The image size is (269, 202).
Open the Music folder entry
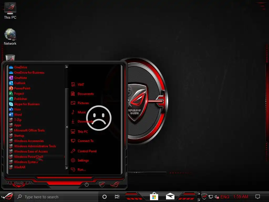[x=79, y=112]
